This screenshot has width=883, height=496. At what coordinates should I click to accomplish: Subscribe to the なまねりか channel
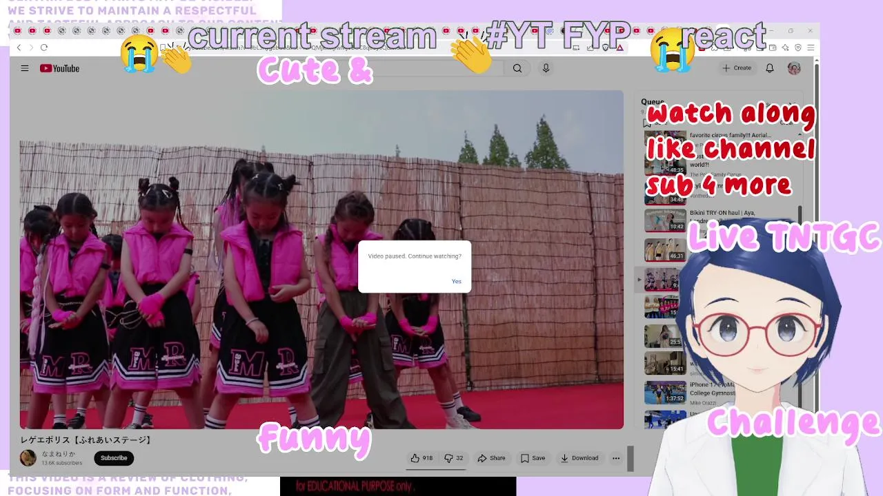114,458
